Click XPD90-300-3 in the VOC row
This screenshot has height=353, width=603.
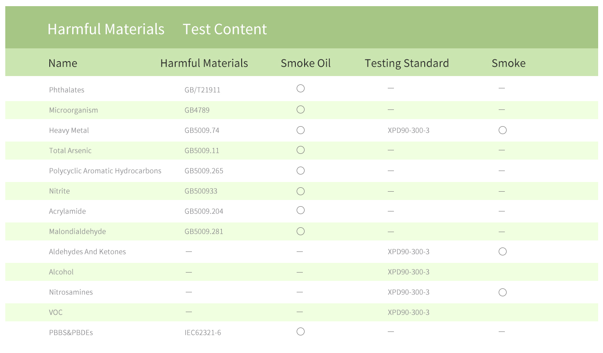408,312
